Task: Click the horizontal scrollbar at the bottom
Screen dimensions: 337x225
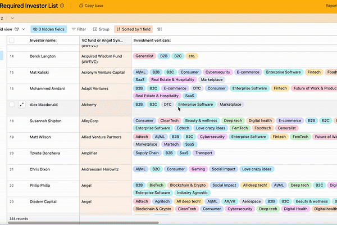Action: (x=83, y=223)
